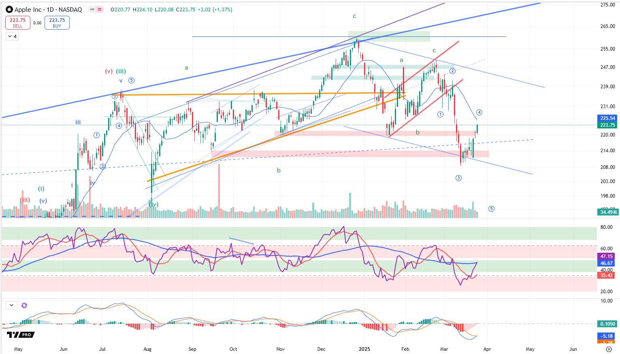
Task: Select the purple 47.15 RSI value label
Action: click(607, 256)
